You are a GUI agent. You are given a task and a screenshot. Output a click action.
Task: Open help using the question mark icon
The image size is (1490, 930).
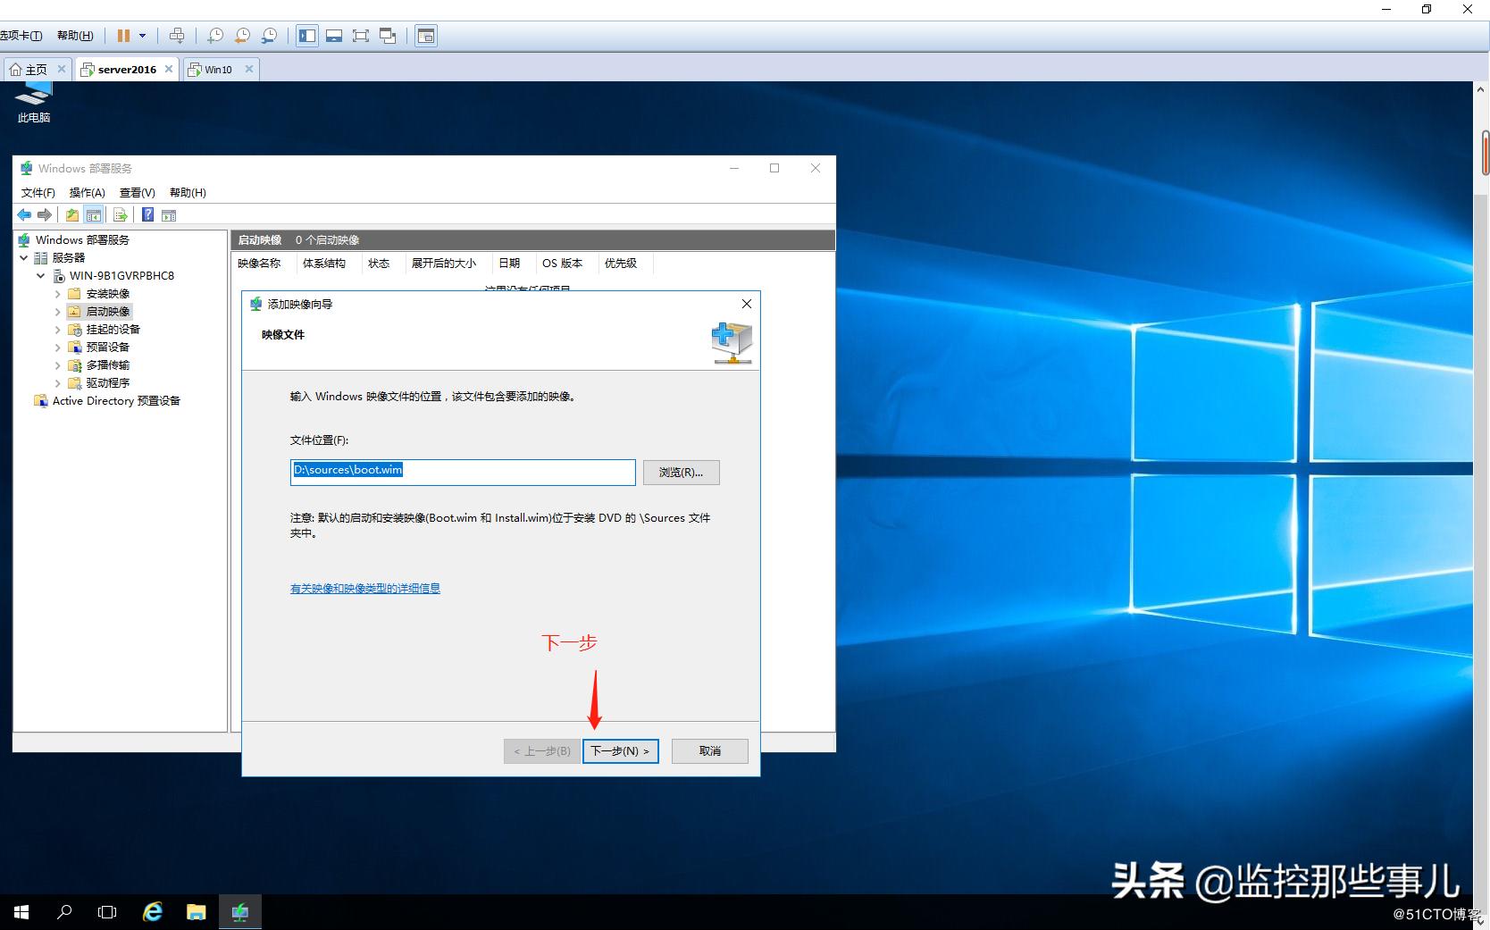click(147, 214)
